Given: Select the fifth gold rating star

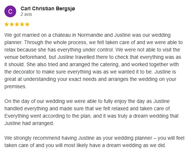Looking at the screenshot, I should 27,24.
